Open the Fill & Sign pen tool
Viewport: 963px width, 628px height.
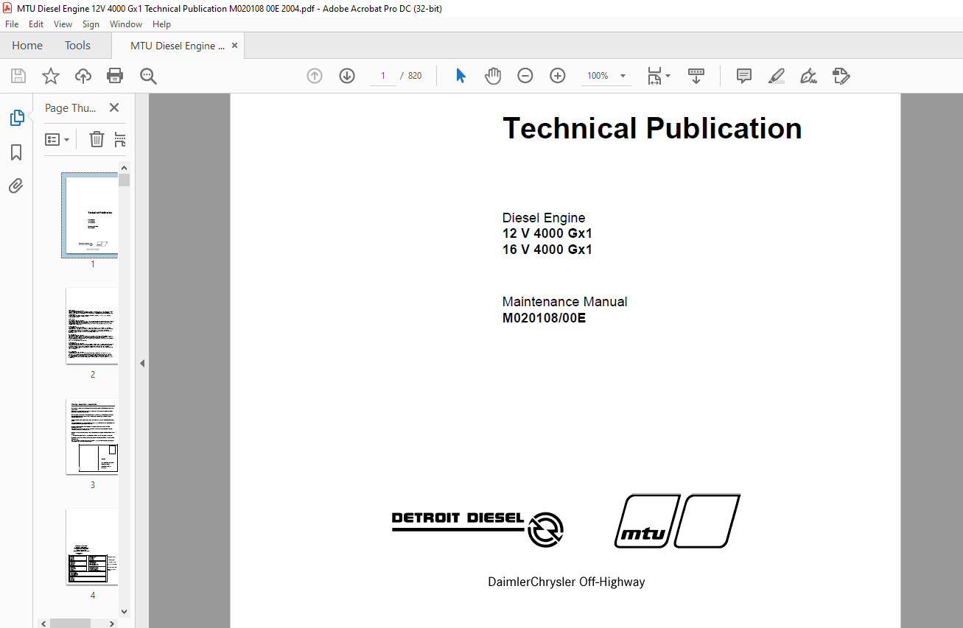[809, 76]
